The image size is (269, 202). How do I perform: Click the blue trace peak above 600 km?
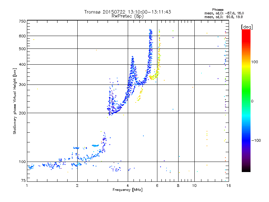(x=150, y=32)
